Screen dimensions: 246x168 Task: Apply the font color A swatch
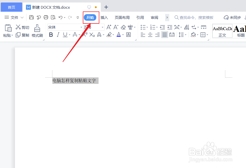coord(119,35)
